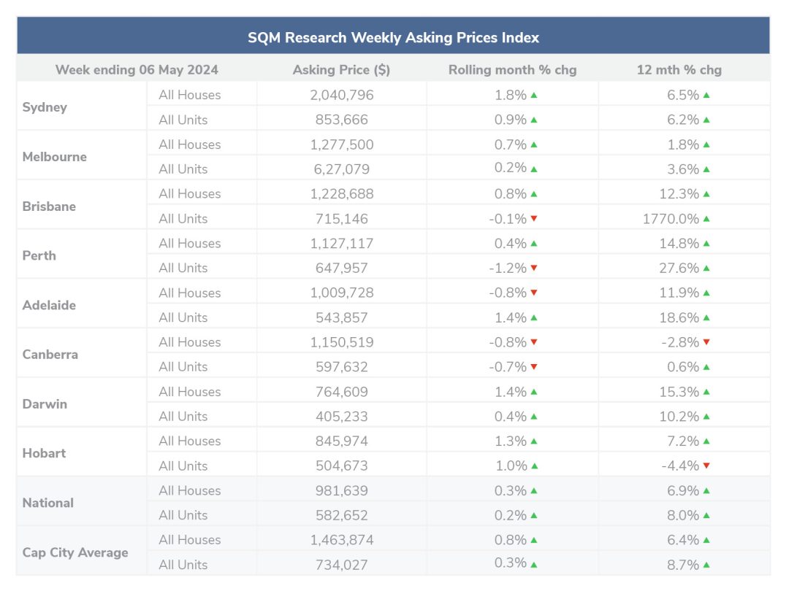This screenshot has width=789, height=591.
Task: Click the green arrow next to Darwin houses 15.3%
Action: (706, 392)
